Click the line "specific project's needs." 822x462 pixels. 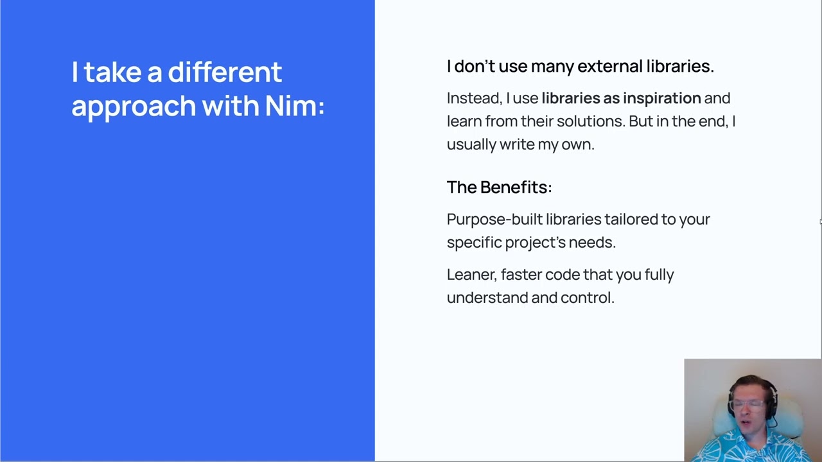531,243
